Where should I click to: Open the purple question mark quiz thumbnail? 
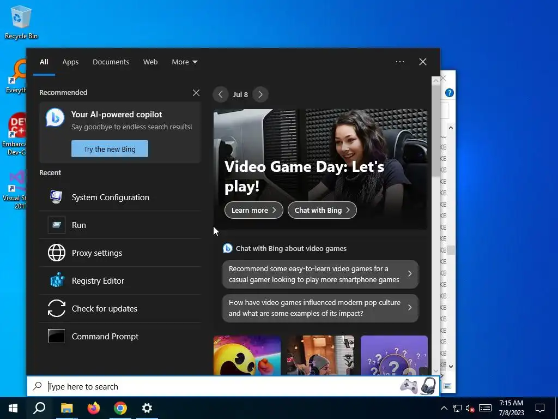coord(394,355)
